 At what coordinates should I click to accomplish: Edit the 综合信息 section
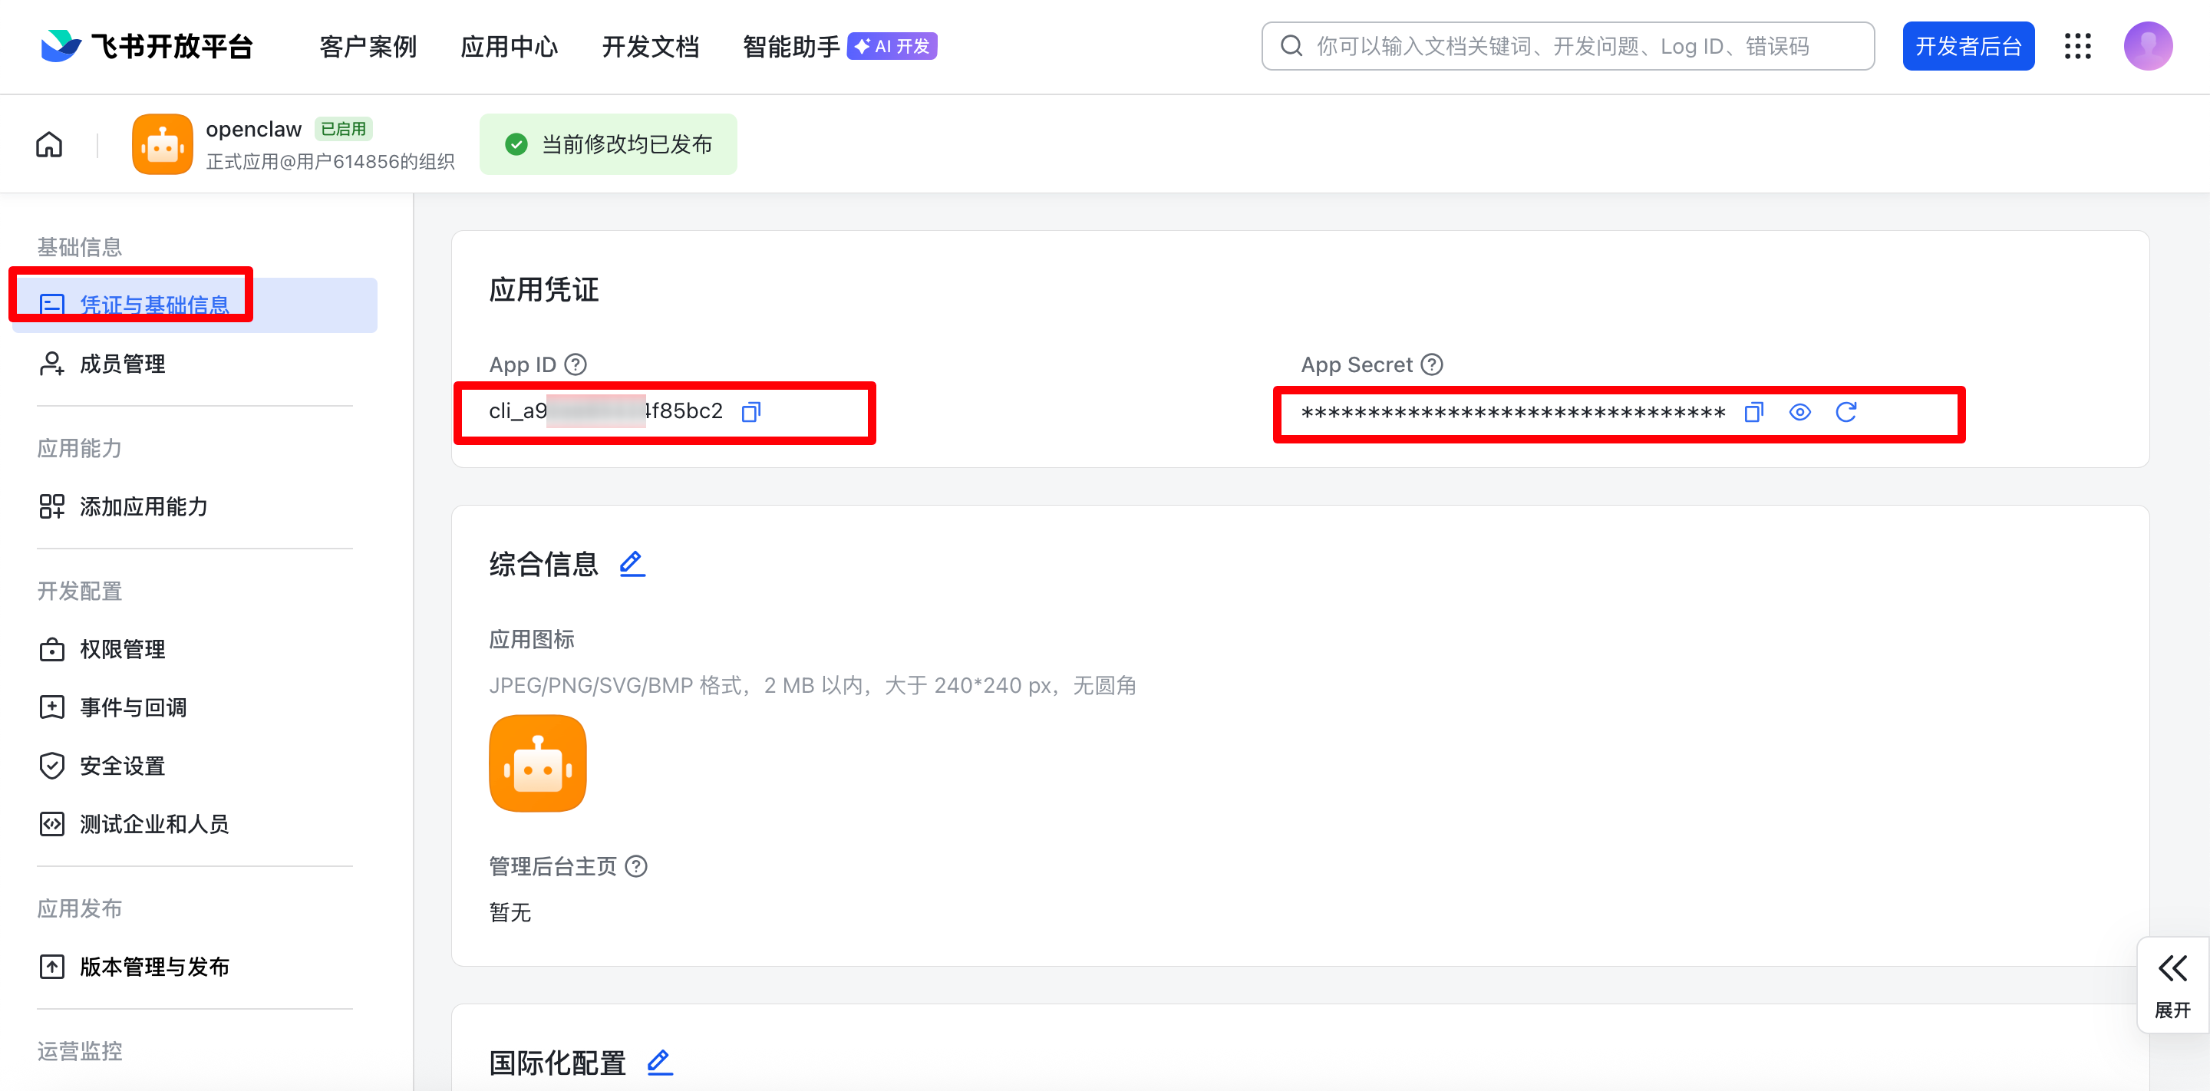point(632,563)
